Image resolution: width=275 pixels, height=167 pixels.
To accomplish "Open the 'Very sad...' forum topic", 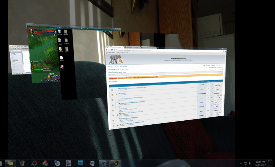I will pos(123,93).
